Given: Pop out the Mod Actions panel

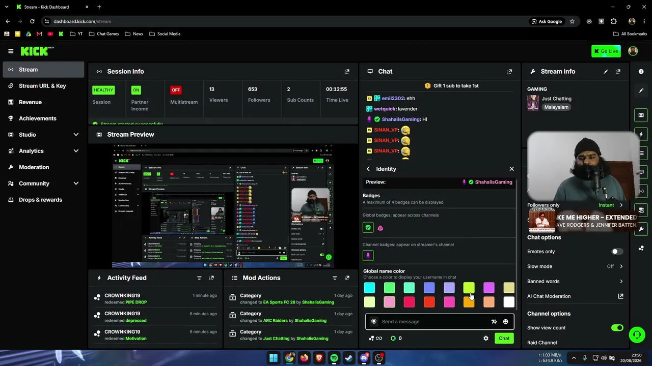Looking at the screenshot, I should tap(347, 278).
